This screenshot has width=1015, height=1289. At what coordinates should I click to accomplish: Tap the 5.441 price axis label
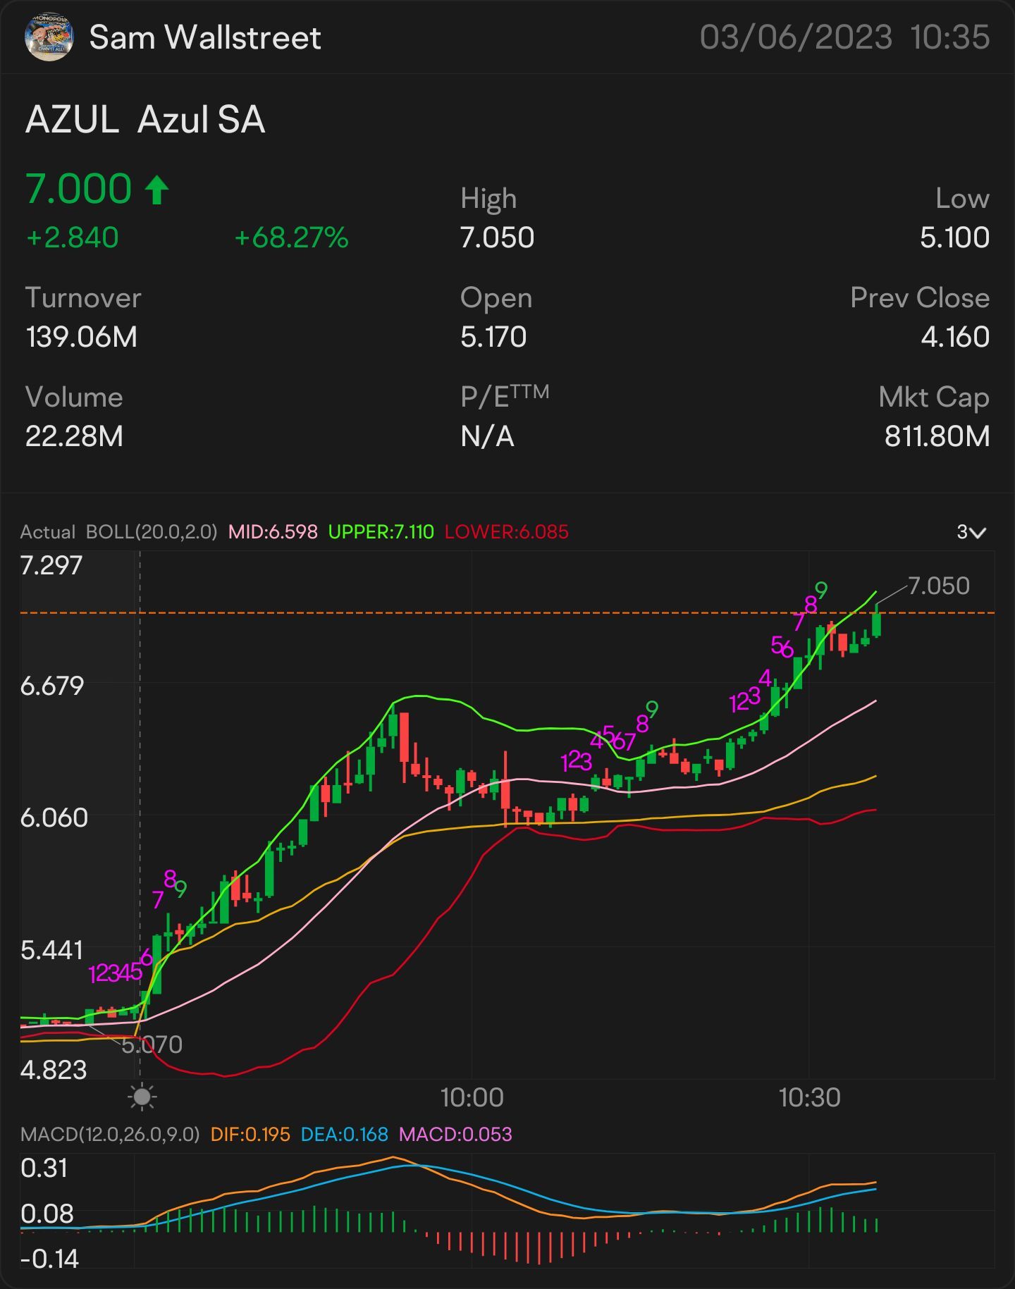click(x=51, y=950)
